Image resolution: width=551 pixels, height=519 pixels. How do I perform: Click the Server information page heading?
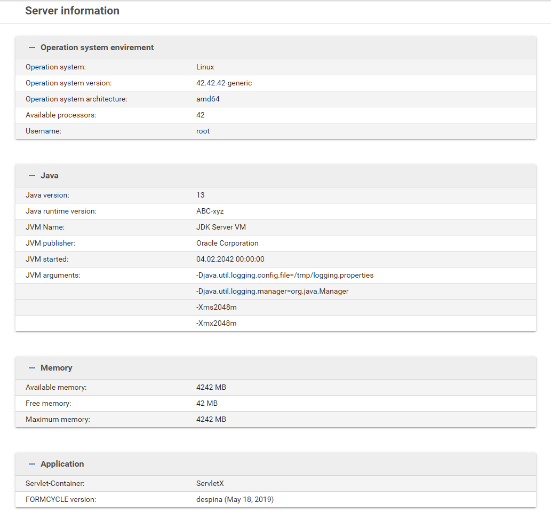click(x=72, y=11)
